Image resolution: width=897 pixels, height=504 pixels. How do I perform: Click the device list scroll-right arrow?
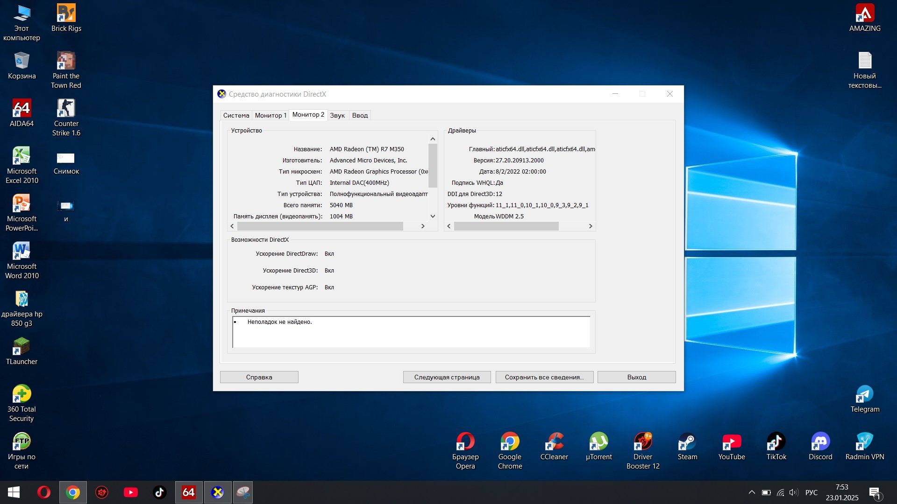point(423,226)
